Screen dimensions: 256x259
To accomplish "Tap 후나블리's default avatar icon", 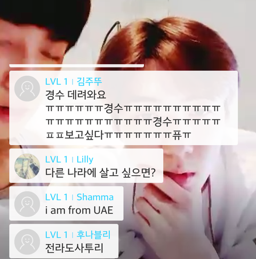I will (x=27, y=242).
